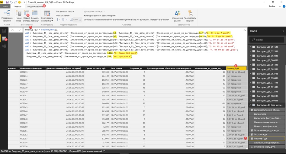Adjust decimal places Авто stepper
Image resolution: width=286 pixels, height=154 pixels.
[80, 20]
